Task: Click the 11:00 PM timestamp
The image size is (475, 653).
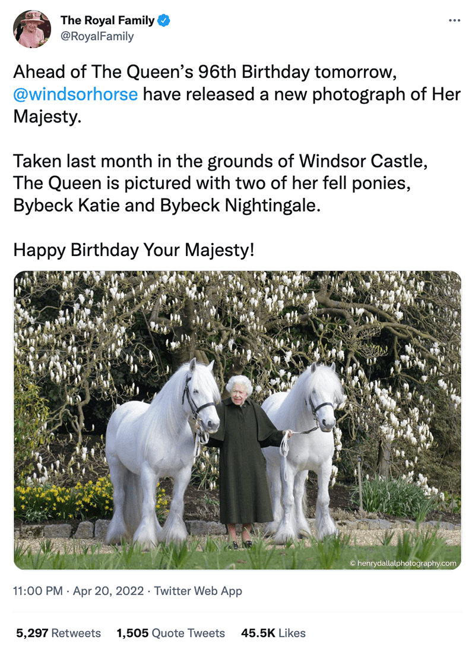Action: [38, 591]
